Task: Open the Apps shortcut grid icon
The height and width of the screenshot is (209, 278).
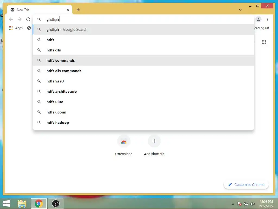Action: click(x=11, y=28)
